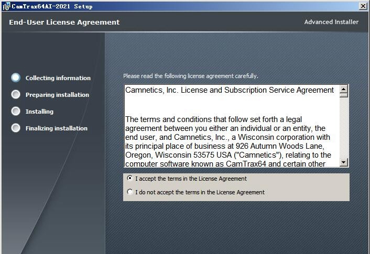Image resolution: width=370 pixels, height=254 pixels.
Task: Click inside the license paragraph "The terms and conditions"
Action: click(228, 141)
